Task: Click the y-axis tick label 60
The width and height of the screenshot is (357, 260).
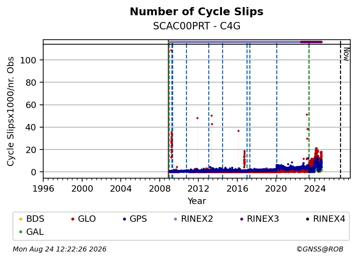Action: coord(31,105)
